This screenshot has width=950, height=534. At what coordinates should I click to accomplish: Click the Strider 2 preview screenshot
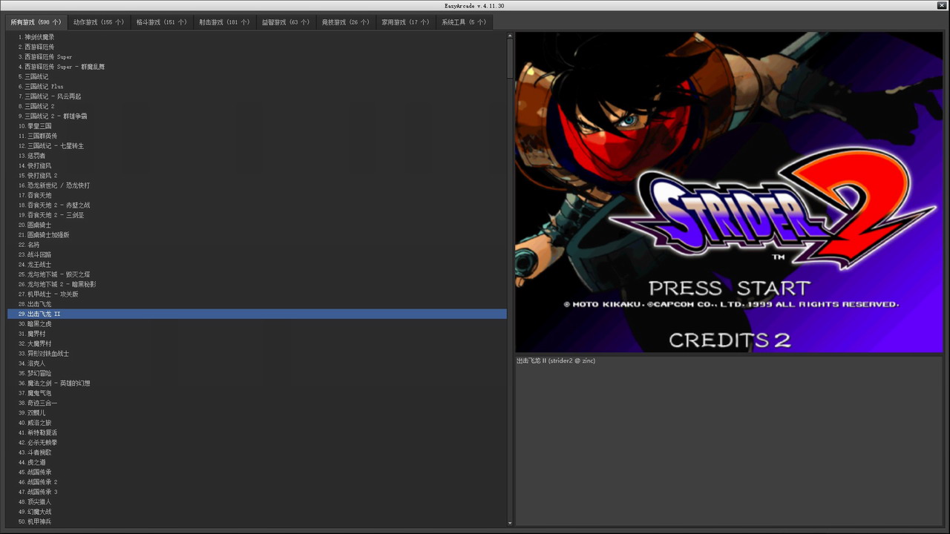click(729, 192)
